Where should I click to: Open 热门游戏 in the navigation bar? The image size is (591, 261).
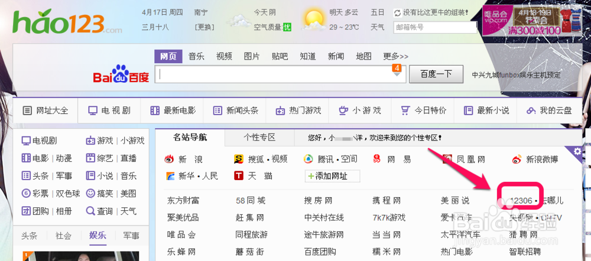click(x=298, y=110)
